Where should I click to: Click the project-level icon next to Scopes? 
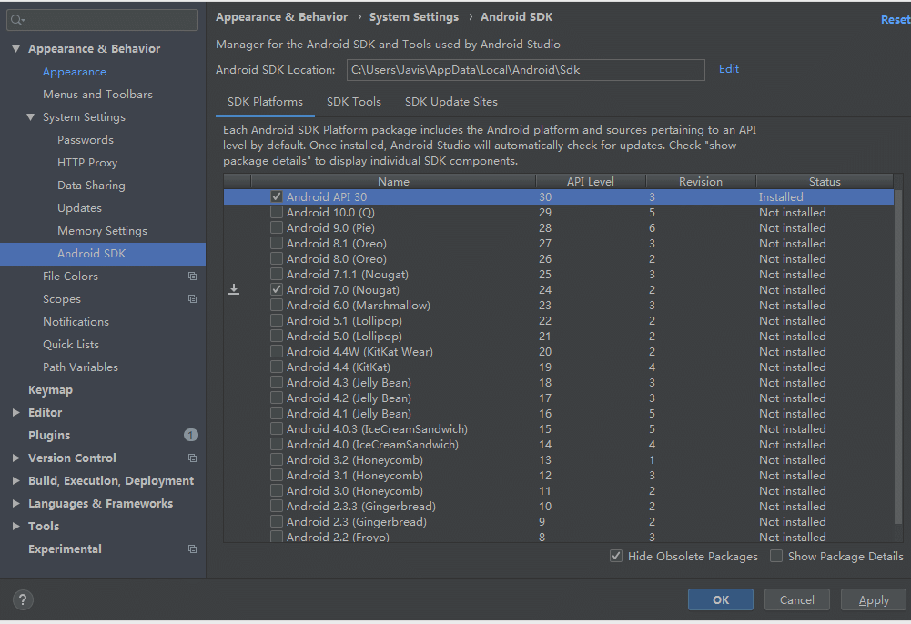[192, 299]
